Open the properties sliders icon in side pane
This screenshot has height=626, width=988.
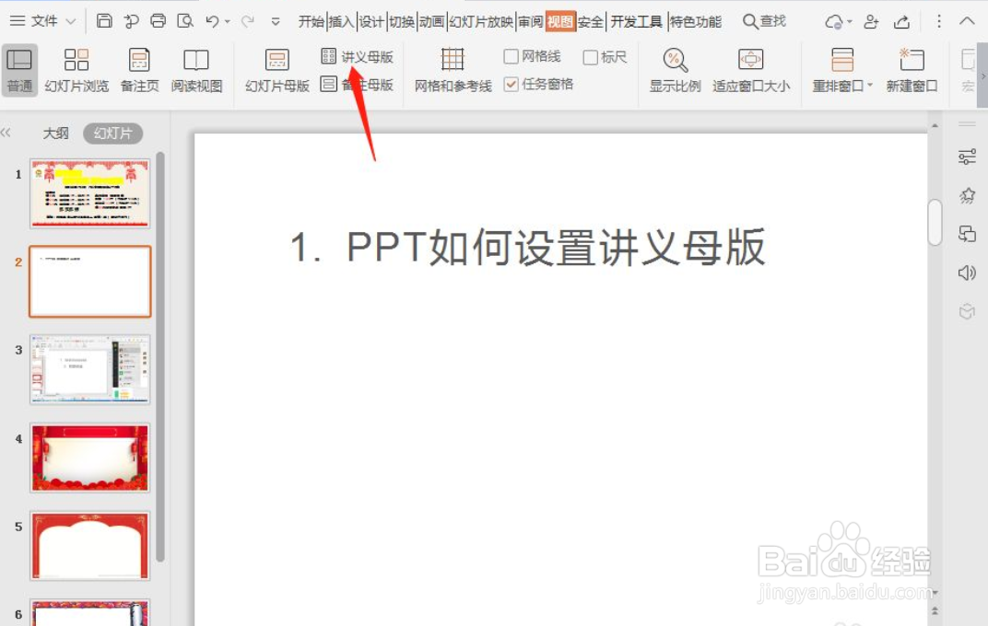point(967,156)
